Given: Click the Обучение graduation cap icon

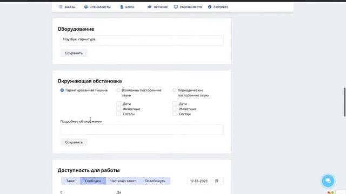Looking at the screenshot, I should pyautogui.click(x=149, y=7).
